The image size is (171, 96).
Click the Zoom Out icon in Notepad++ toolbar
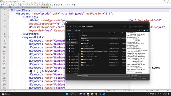coord(35,5)
